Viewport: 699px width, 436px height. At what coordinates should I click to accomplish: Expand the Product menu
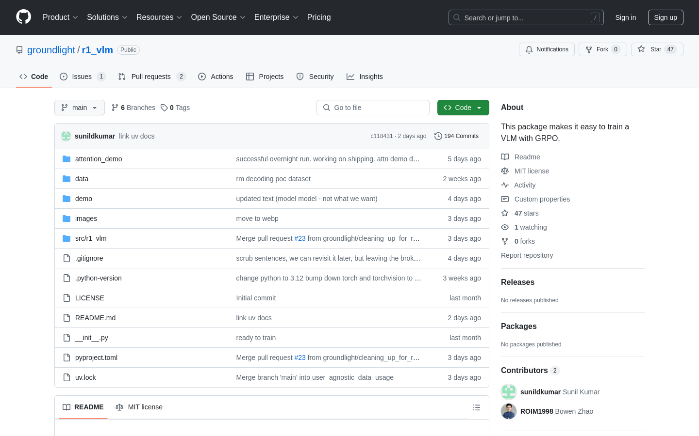point(60,17)
